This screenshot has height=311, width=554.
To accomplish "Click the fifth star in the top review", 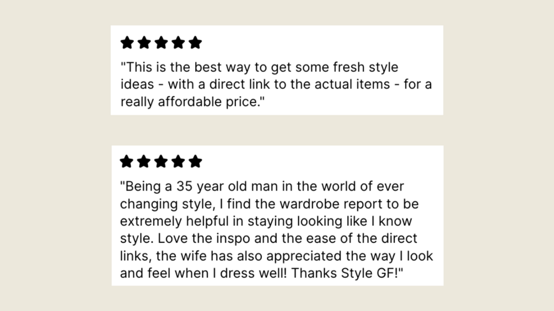I will coord(195,43).
